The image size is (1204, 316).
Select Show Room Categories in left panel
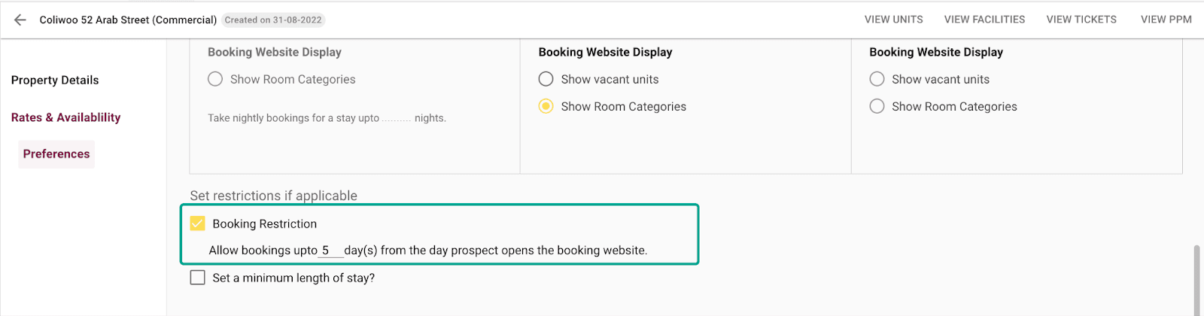[x=215, y=79]
